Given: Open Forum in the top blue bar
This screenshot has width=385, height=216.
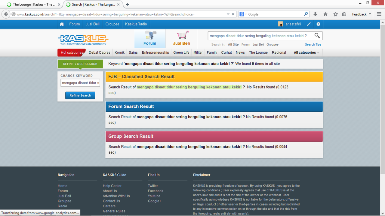Looking at the screenshot, I should 75,24.
